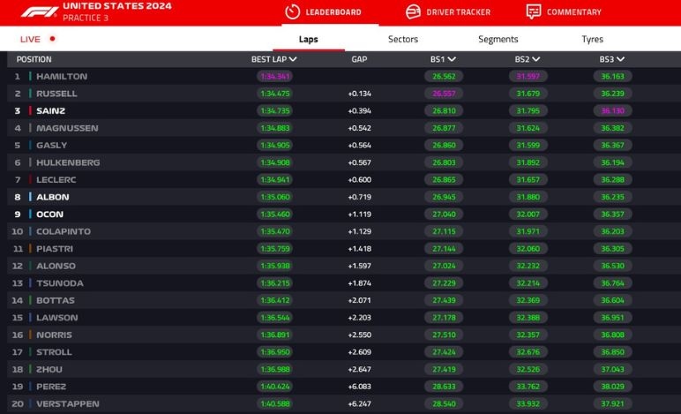Click the Commentary speech bubble icon
The width and height of the screenshot is (681, 414).
point(534,12)
